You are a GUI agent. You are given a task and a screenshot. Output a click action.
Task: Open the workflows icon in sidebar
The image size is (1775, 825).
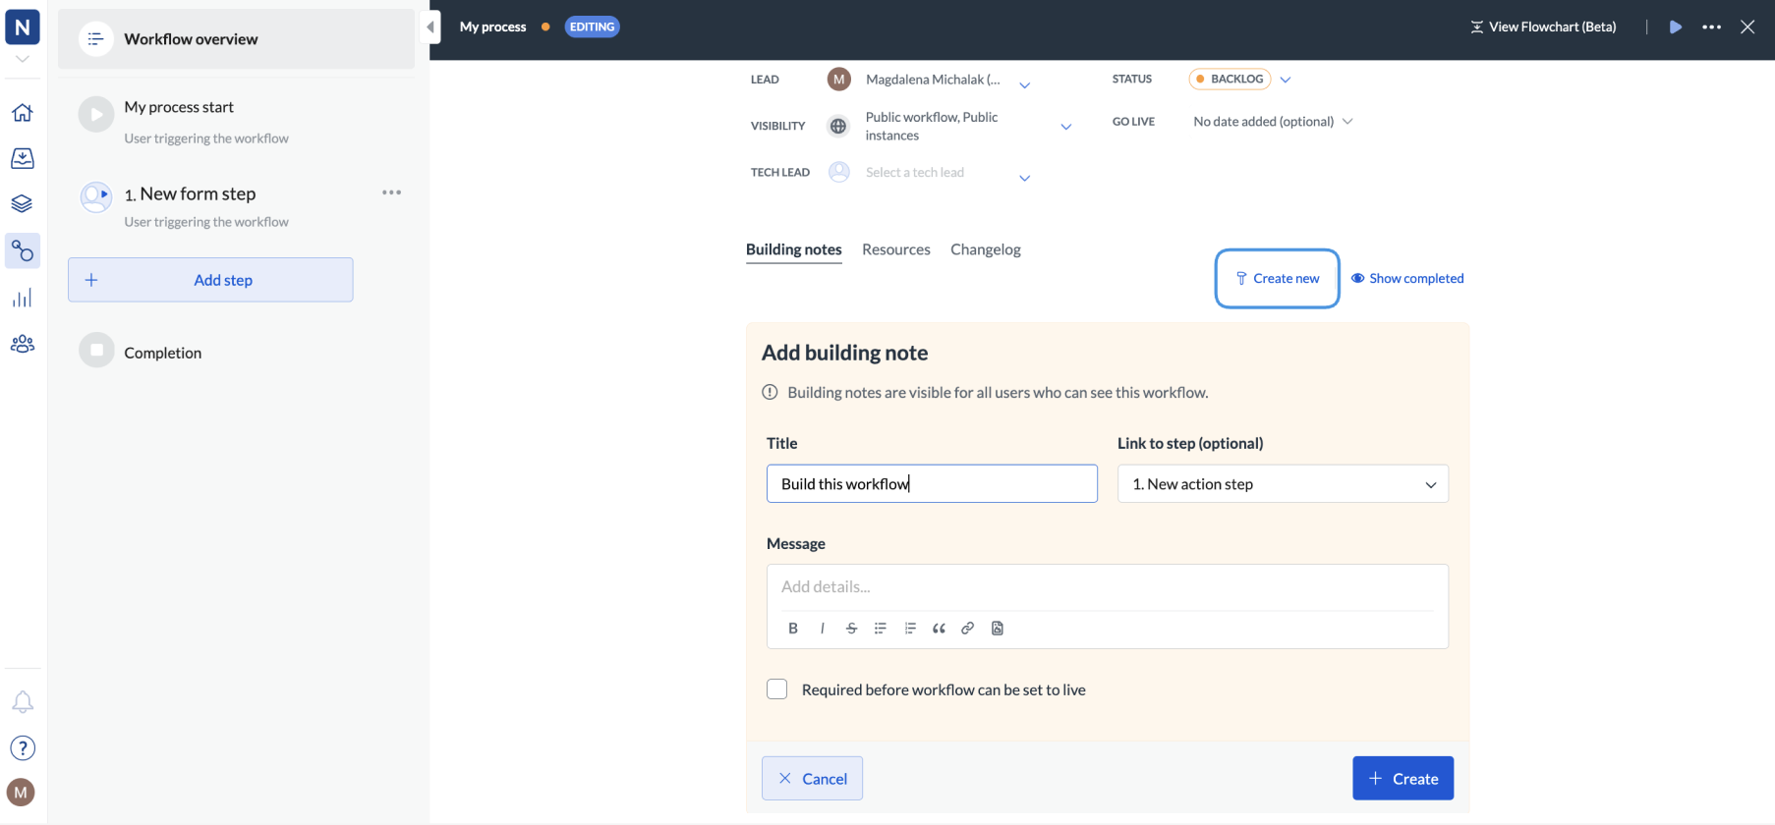pyautogui.click(x=23, y=251)
